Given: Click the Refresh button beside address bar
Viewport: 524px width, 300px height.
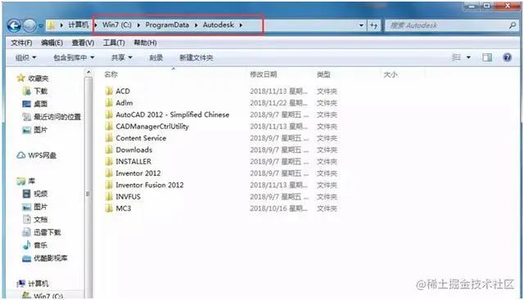Looking at the screenshot, I should 373,25.
